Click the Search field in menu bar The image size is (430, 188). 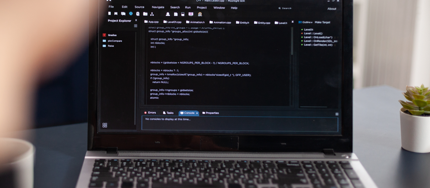285,8
